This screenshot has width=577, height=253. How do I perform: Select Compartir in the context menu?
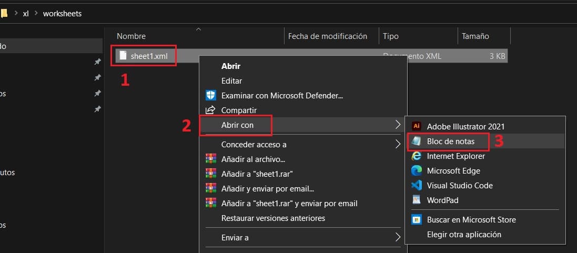click(239, 110)
